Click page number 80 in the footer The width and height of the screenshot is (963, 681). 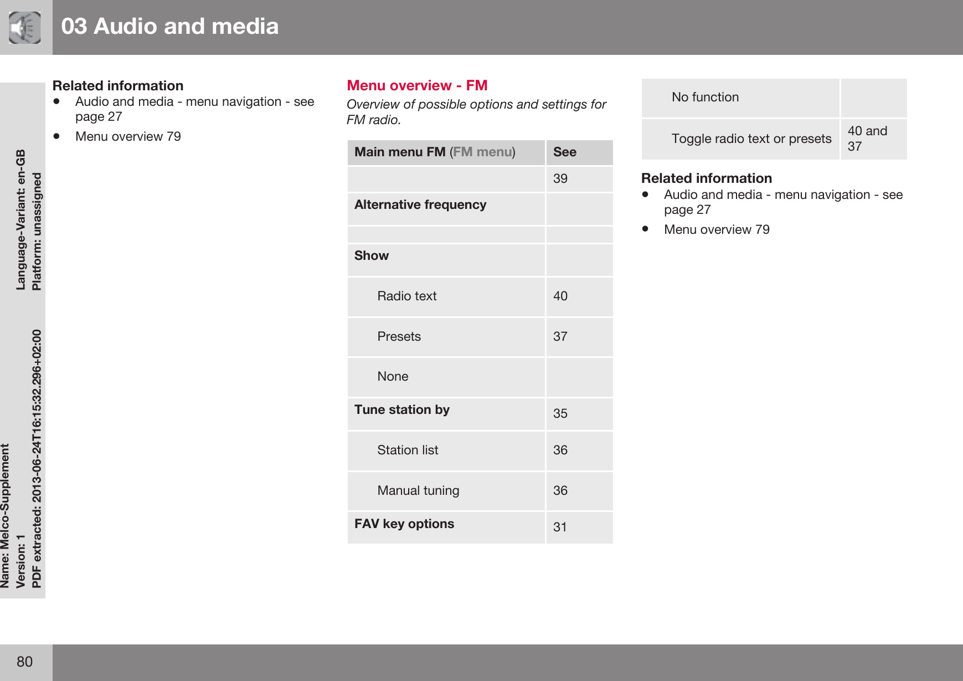[x=25, y=662]
